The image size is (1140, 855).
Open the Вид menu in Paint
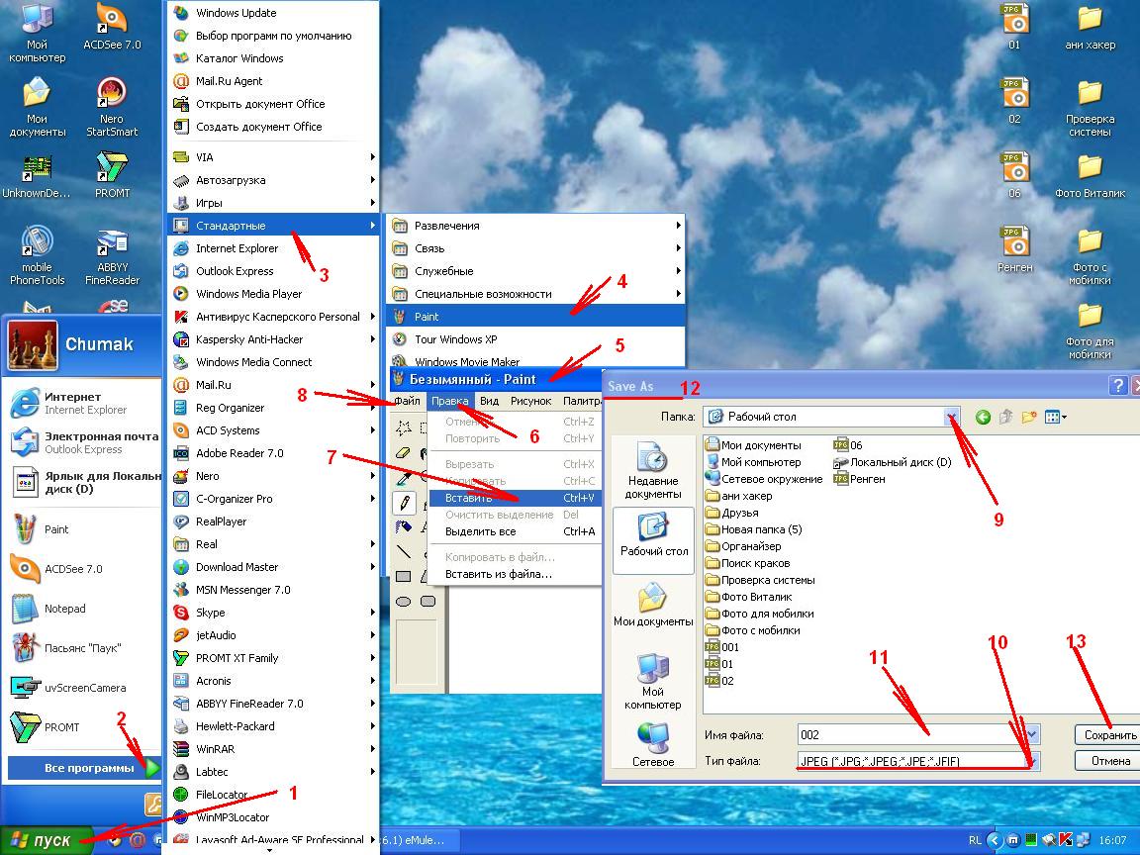[x=489, y=401]
